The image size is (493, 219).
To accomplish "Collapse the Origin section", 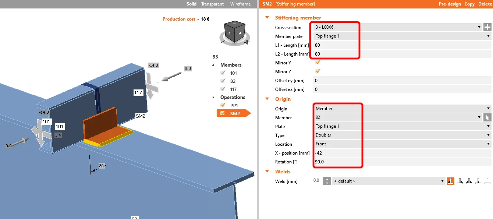I will [267, 99].
